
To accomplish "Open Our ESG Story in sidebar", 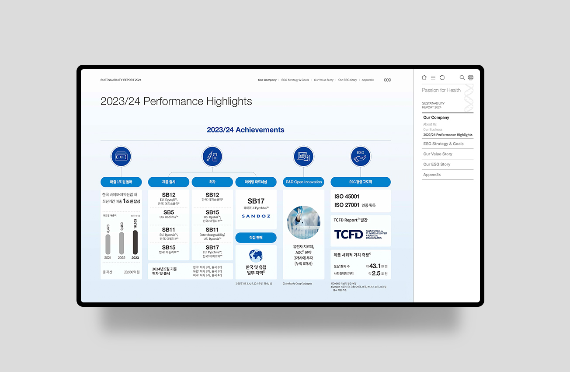I will [x=437, y=165].
